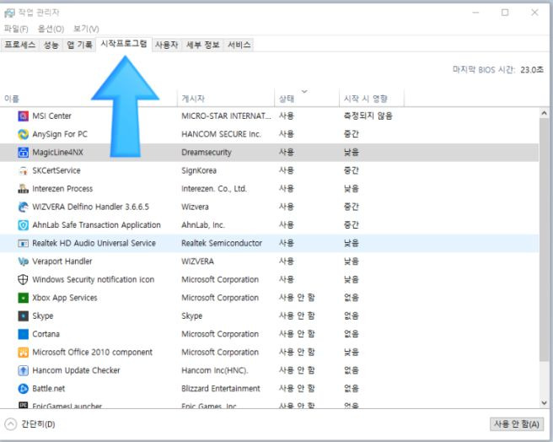The height and width of the screenshot is (442, 553).
Task: Select Windows Security notification icon text
Action: point(93,279)
